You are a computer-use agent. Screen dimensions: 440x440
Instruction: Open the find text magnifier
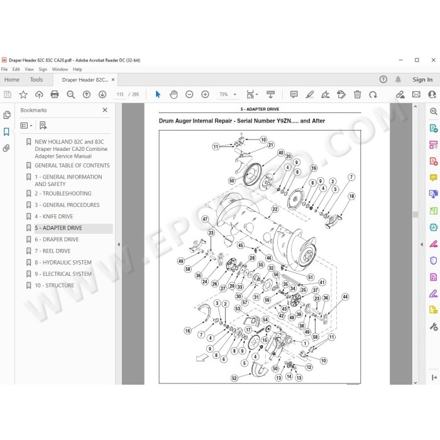click(x=70, y=94)
